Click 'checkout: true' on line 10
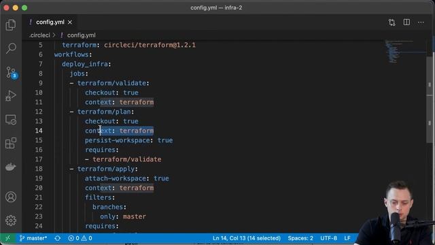Screen dimensions: 435x245 [111, 93]
